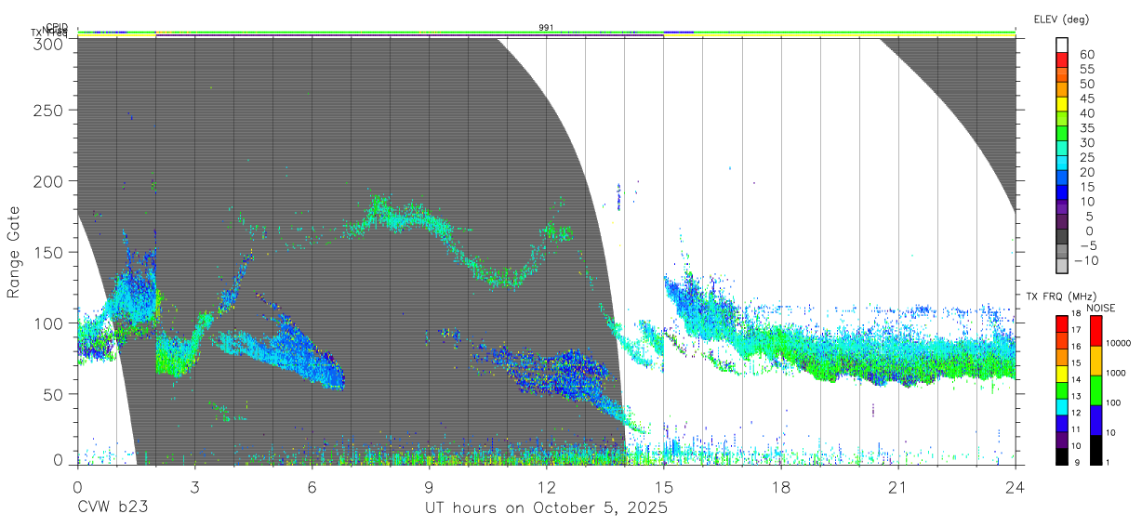Click the y-axis tick label '100'
The height and width of the screenshot is (527, 1142).
tap(50, 323)
